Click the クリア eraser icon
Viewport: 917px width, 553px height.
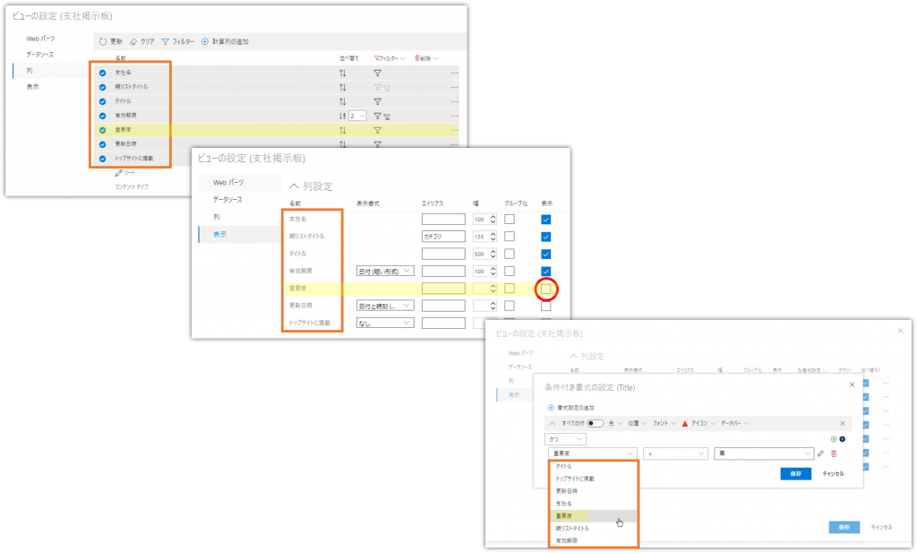point(133,41)
